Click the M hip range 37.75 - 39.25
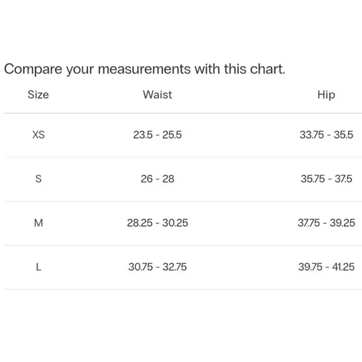The image size is (362, 362). (326, 223)
